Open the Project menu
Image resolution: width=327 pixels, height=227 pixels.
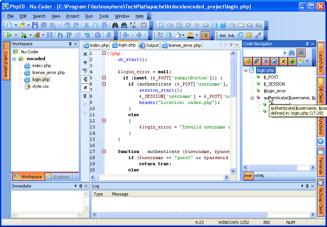pos(72,16)
